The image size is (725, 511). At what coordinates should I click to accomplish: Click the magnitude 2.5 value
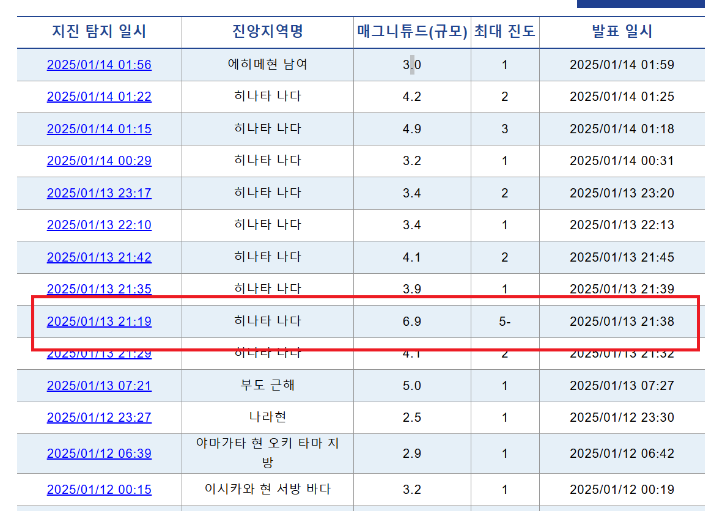click(x=412, y=417)
